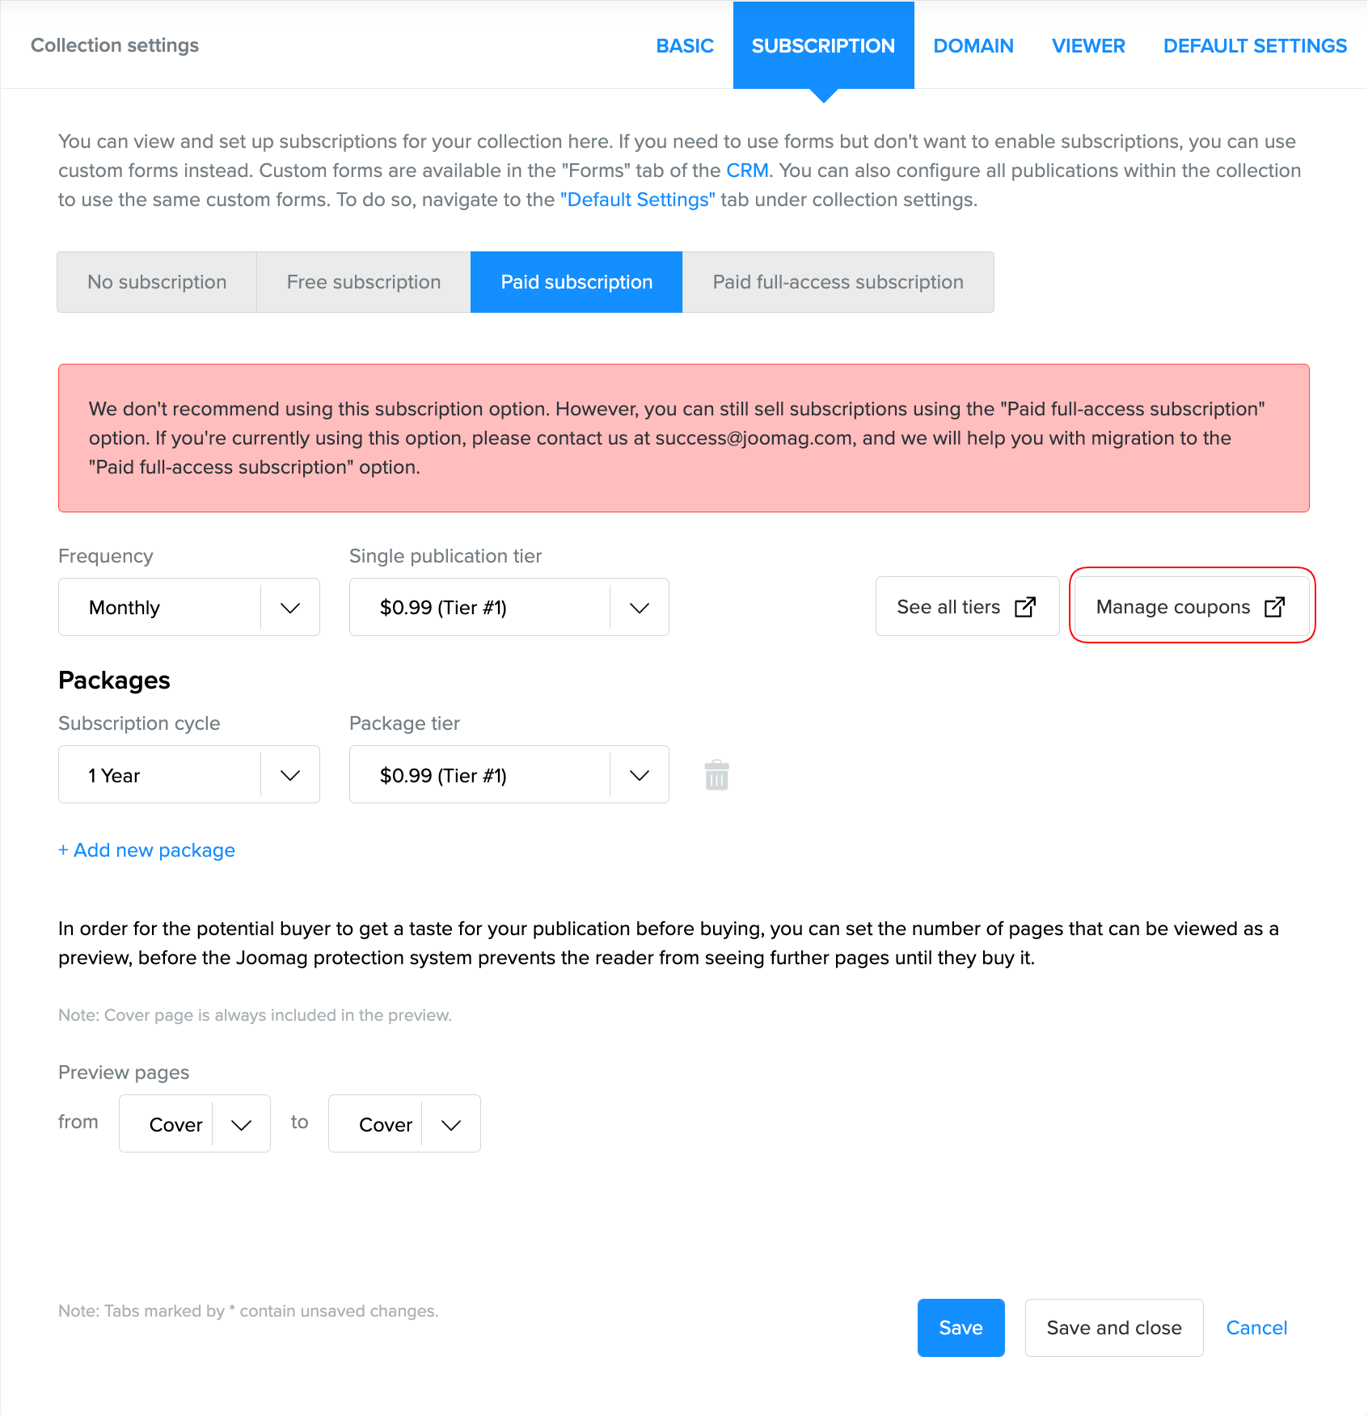Switch to Free subscription option
Viewport: 1368px width, 1416px height.
(363, 282)
